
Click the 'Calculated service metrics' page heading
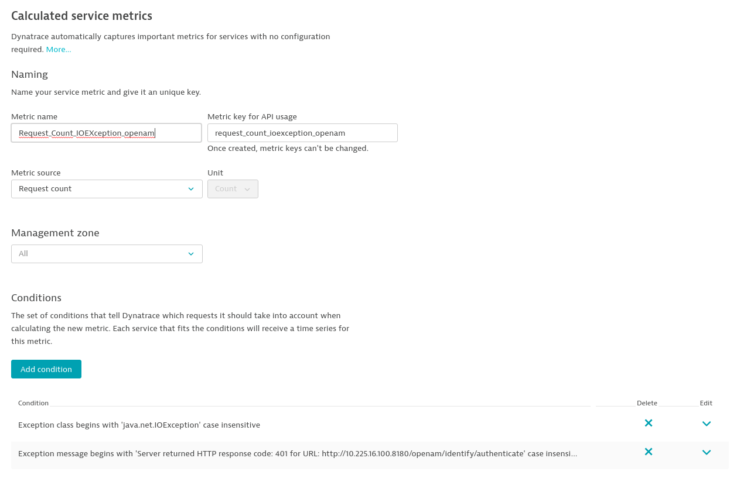pos(81,16)
